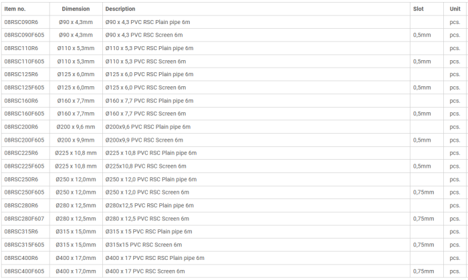Click item number 08RSC280F607
Viewport: 468px width, 280px height.
25,219
